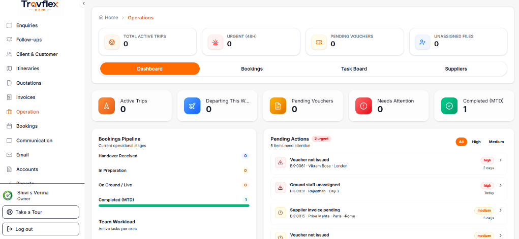The image size is (519, 239).
Task: Expand the BK-0061 Voucher not issued item
Action: (x=501, y=160)
